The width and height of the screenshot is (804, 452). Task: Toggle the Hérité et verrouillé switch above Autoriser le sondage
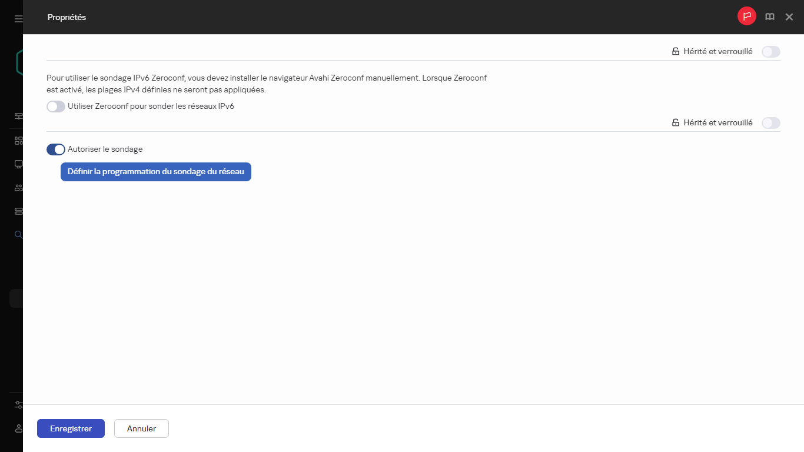[x=771, y=123]
